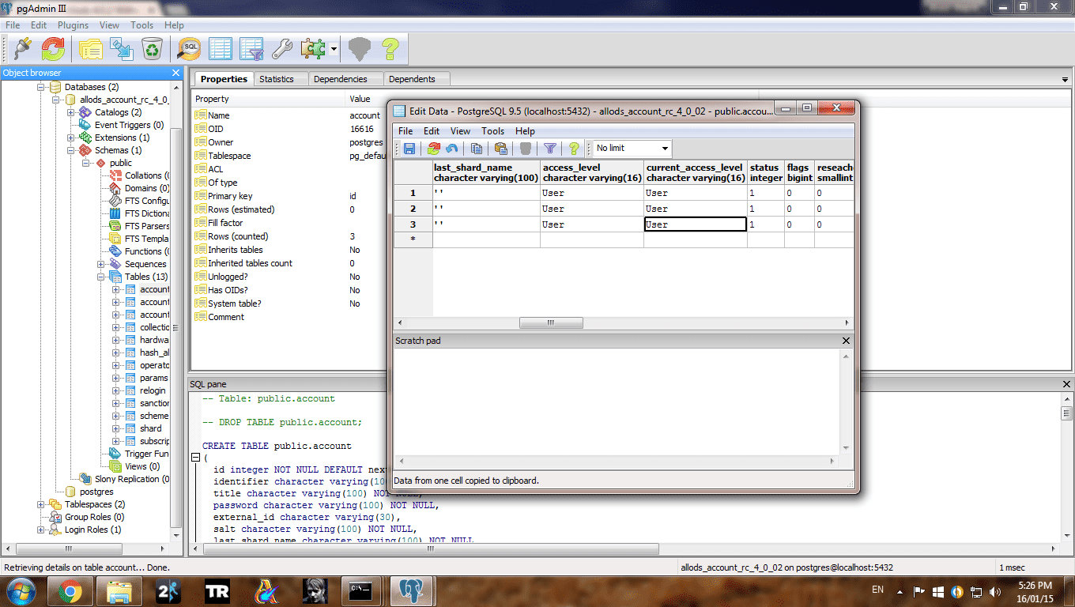Click access_level cell in row 1

tap(592, 193)
